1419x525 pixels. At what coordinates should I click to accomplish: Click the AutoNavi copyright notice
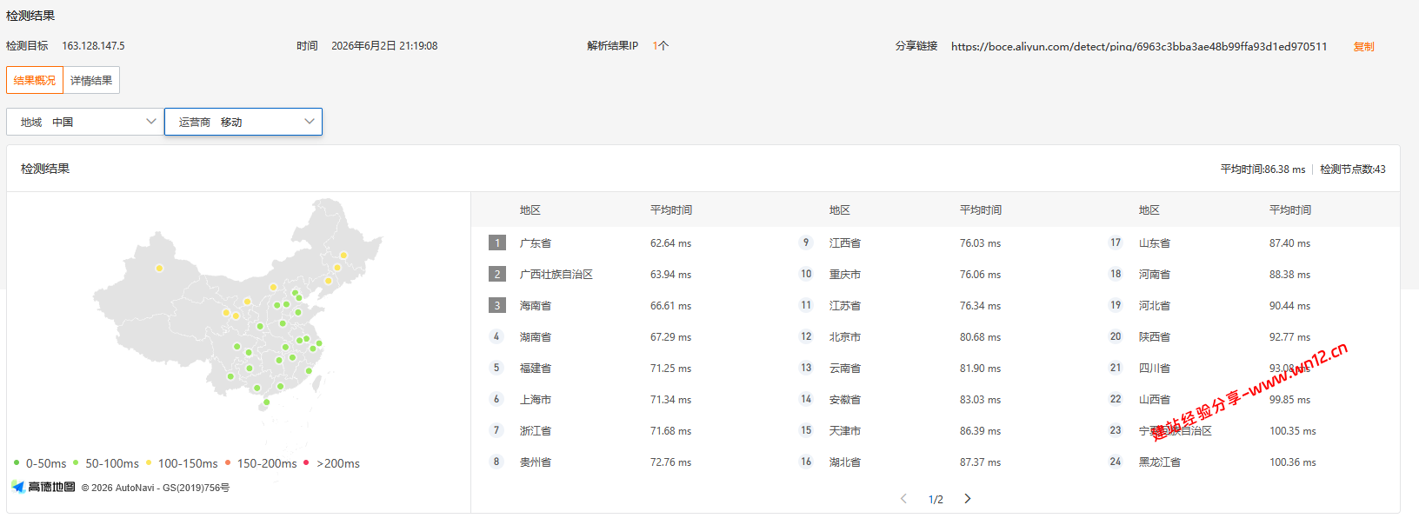click(156, 488)
